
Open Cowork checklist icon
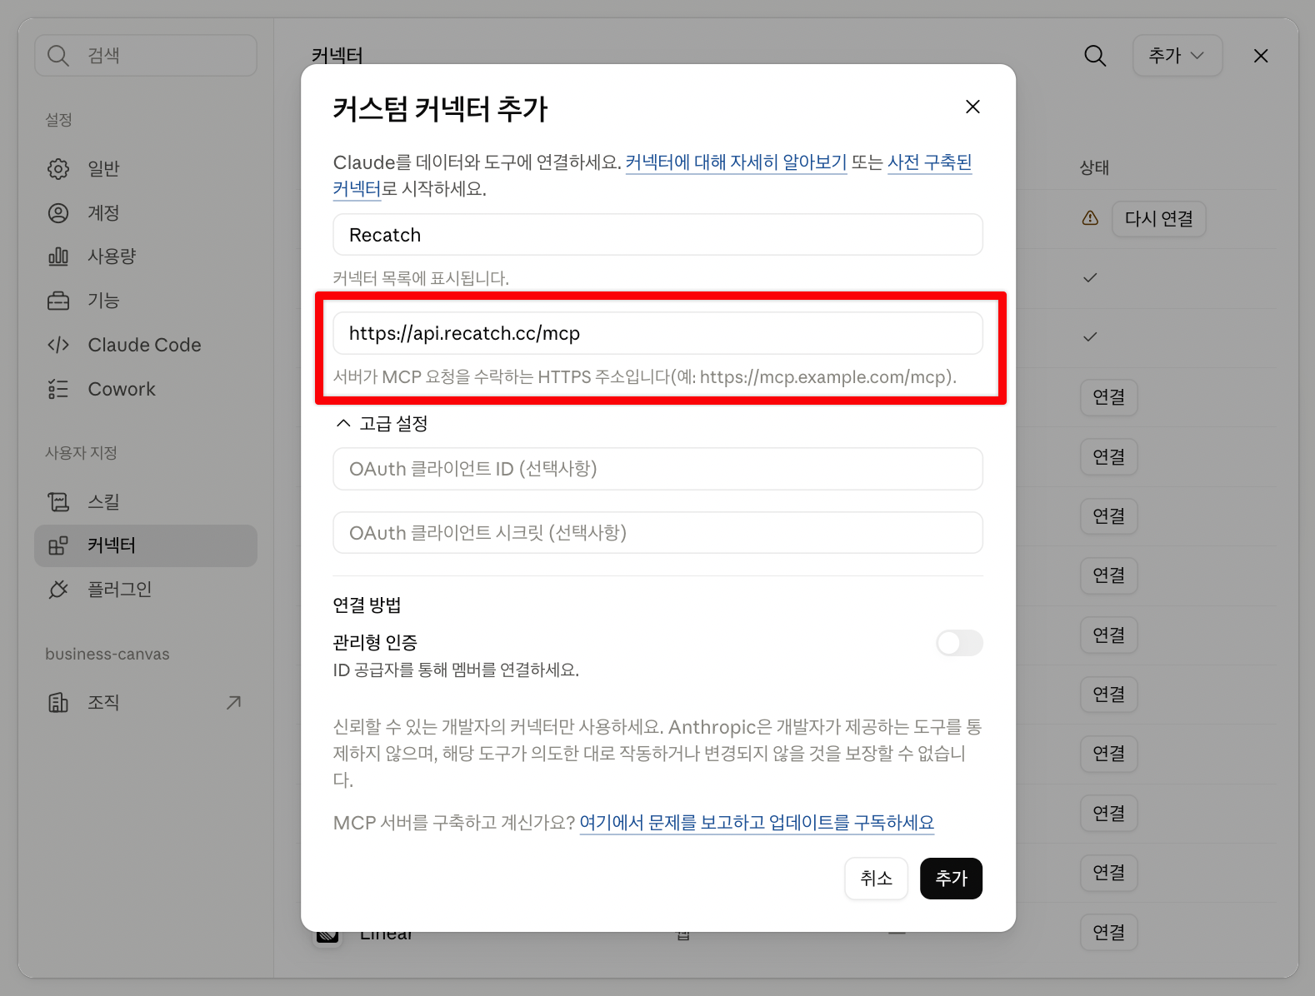(58, 389)
